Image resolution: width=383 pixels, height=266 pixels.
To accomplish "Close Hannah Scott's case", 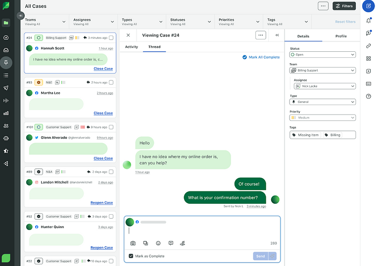I will tap(103, 69).
